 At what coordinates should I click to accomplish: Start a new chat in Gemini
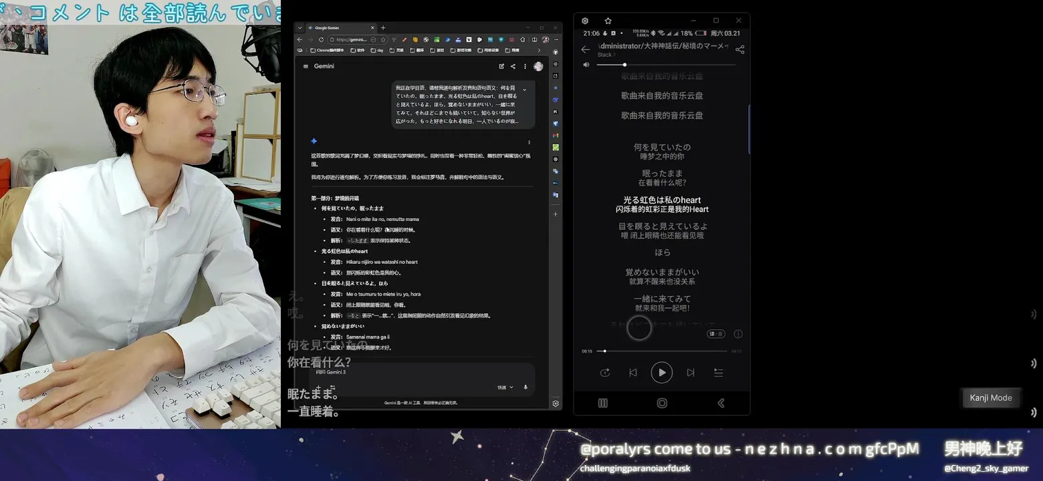tap(501, 66)
